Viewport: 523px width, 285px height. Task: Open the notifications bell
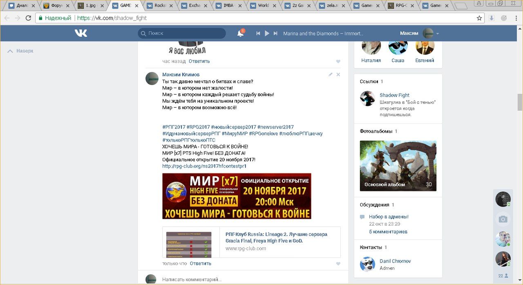point(240,34)
